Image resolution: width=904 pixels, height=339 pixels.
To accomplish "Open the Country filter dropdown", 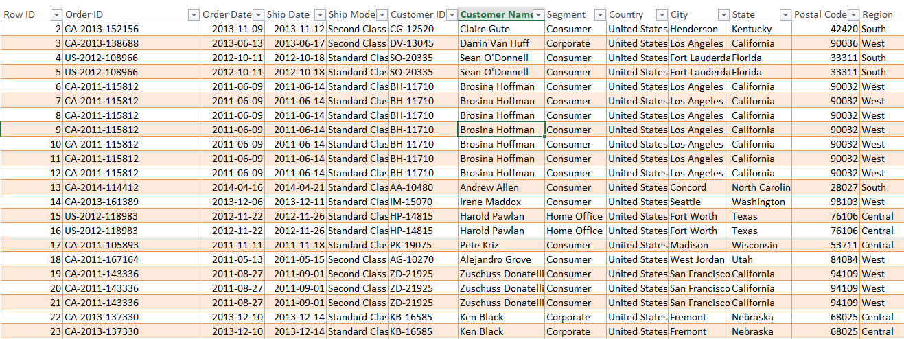I will click(662, 14).
